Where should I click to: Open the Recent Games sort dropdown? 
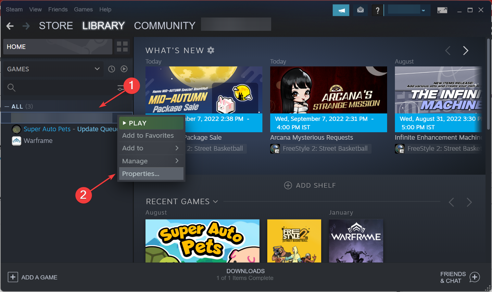215,202
